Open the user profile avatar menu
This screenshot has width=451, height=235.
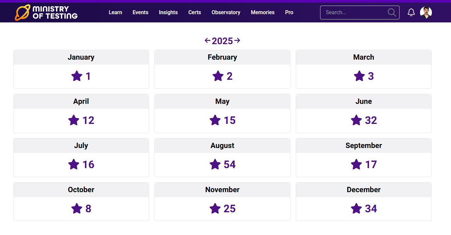426,13
